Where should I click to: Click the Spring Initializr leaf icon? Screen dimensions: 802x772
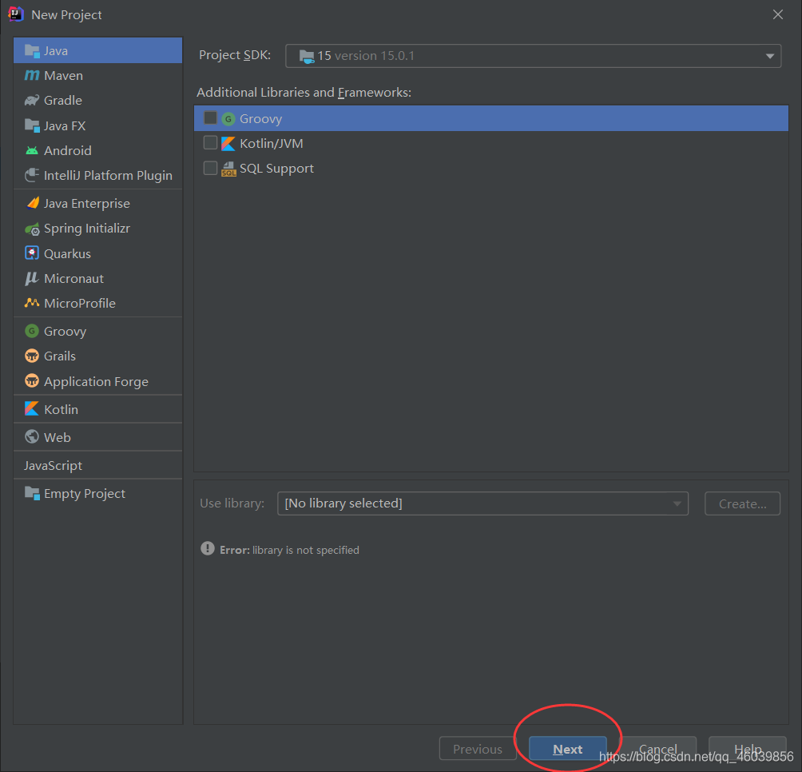point(32,229)
